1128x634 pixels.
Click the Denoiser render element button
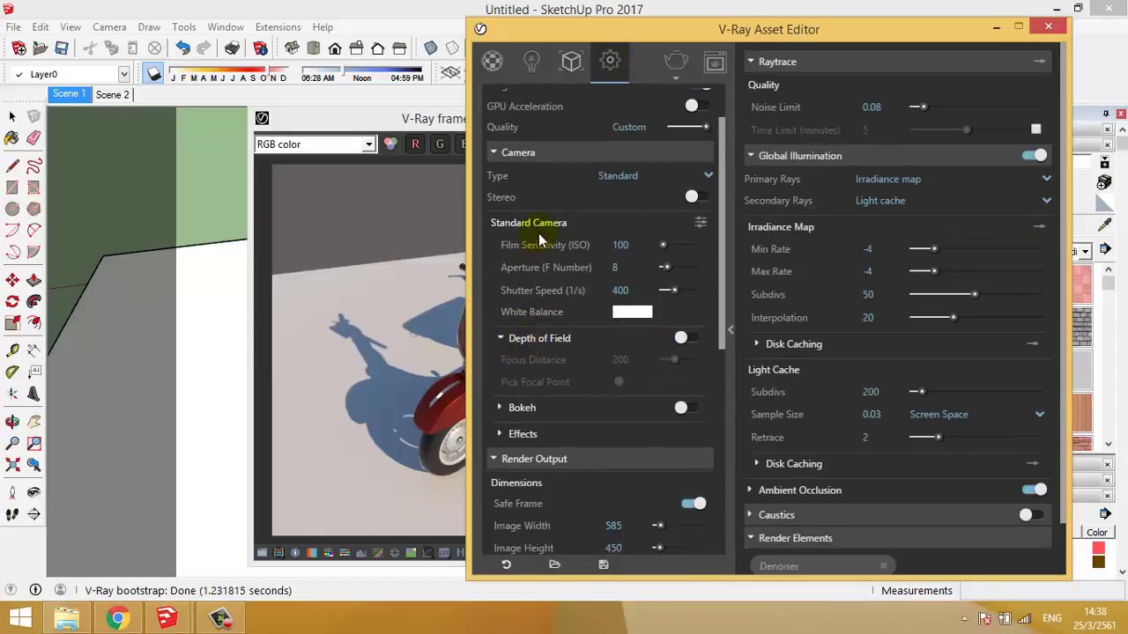tap(822, 566)
